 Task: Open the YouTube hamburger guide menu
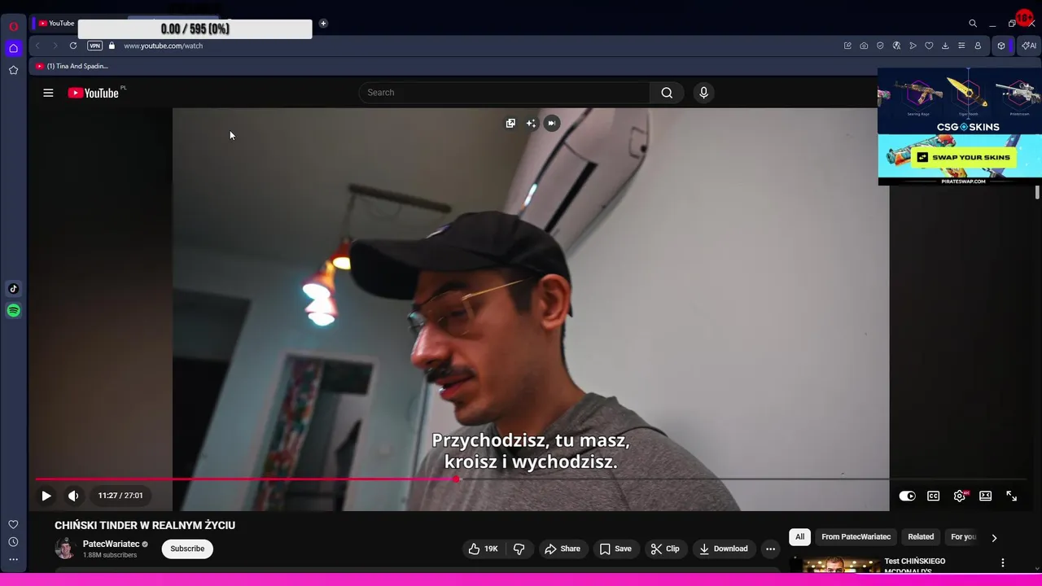[x=48, y=93]
